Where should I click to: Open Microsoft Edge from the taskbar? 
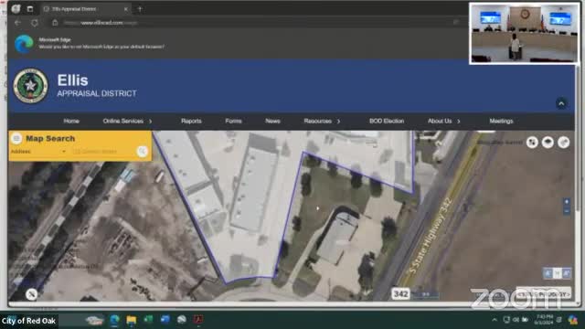[114, 320]
